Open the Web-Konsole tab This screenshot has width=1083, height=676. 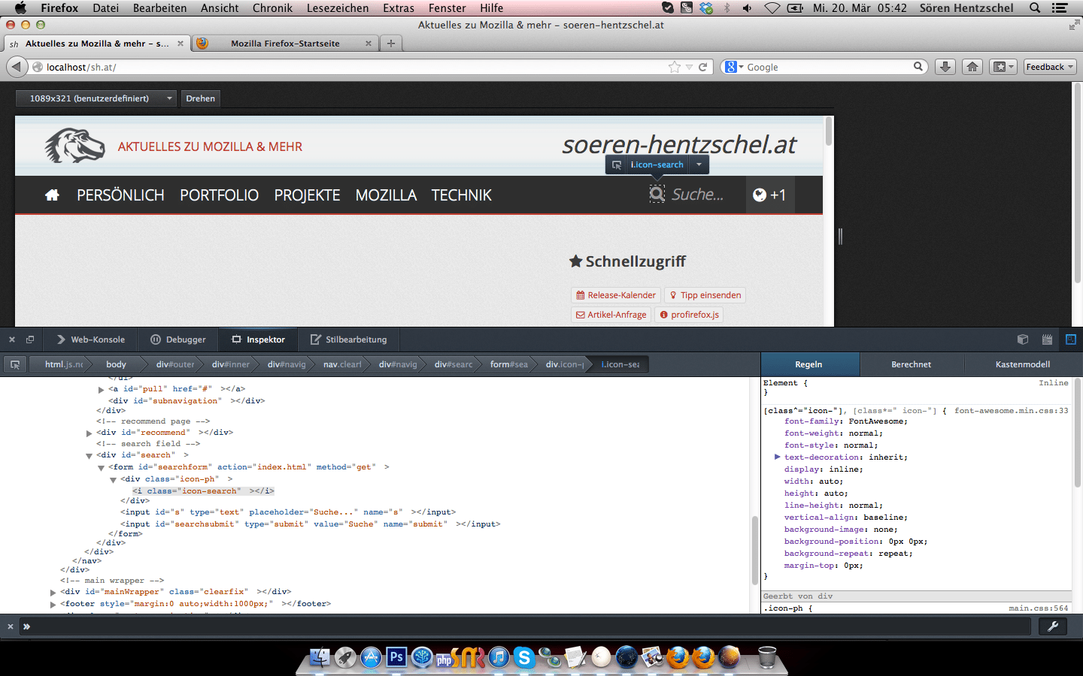(91, 340)
